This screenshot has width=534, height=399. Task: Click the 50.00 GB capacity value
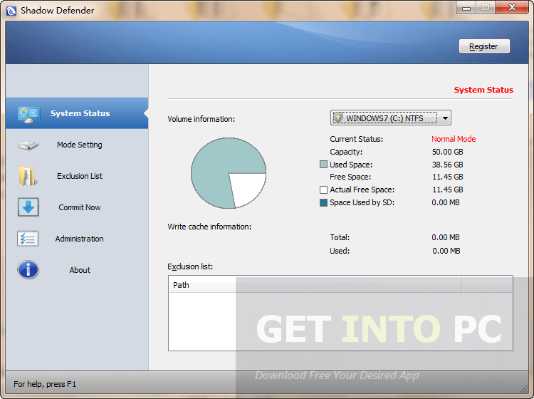coord(448,152)
